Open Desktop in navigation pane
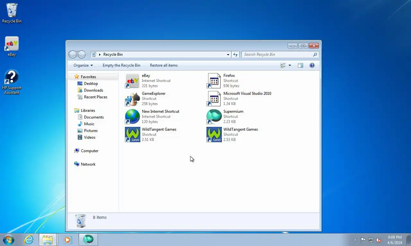This screenshot has height=246, width=411. coord(91,84)
